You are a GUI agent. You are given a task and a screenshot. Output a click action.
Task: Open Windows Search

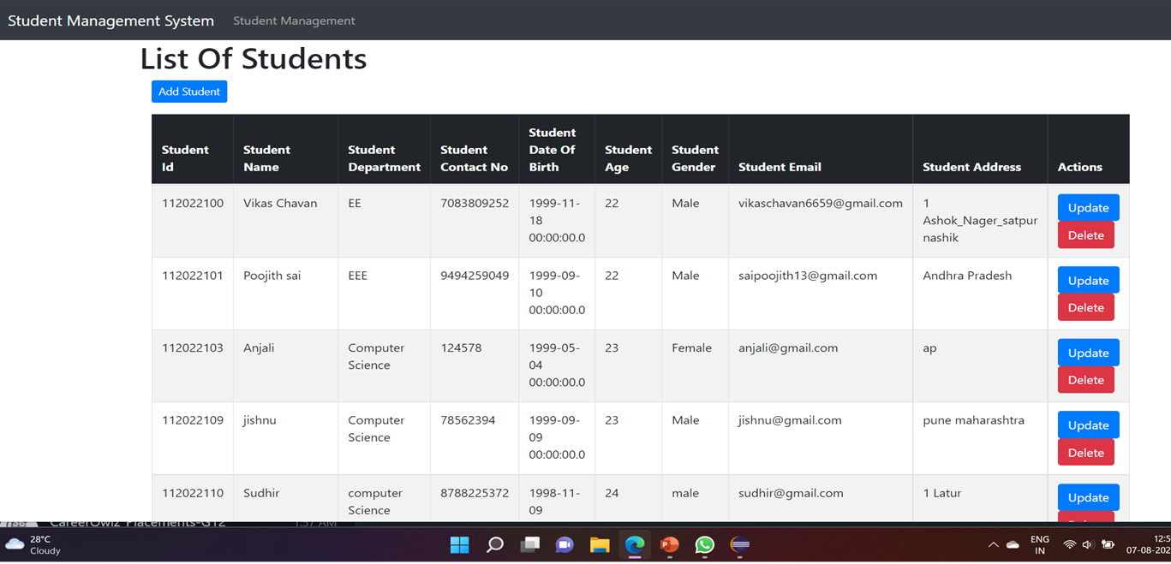coord(494,545)
